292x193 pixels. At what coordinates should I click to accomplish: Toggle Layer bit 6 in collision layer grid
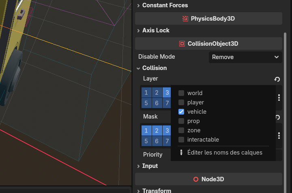click(157, 103)
